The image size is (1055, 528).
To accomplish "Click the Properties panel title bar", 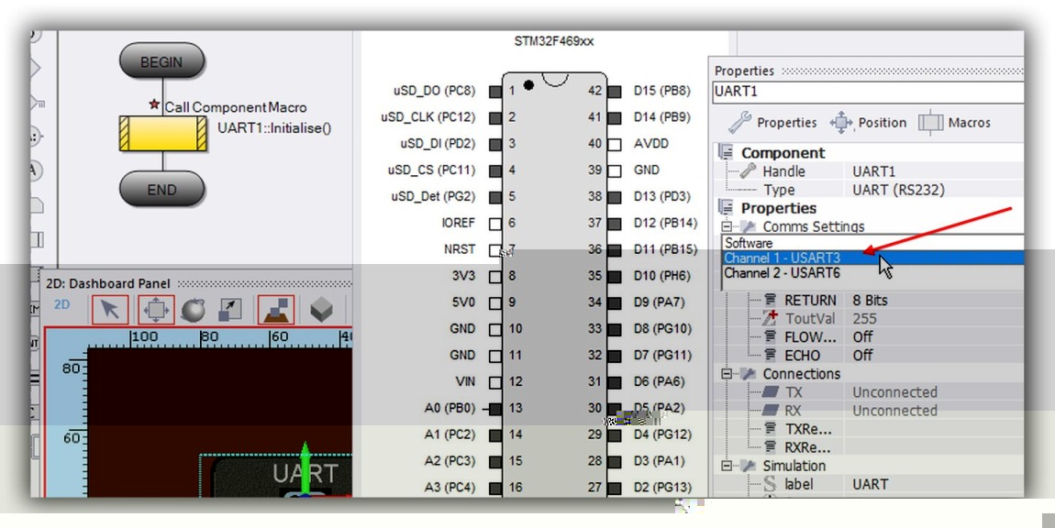I will [868, 71].
